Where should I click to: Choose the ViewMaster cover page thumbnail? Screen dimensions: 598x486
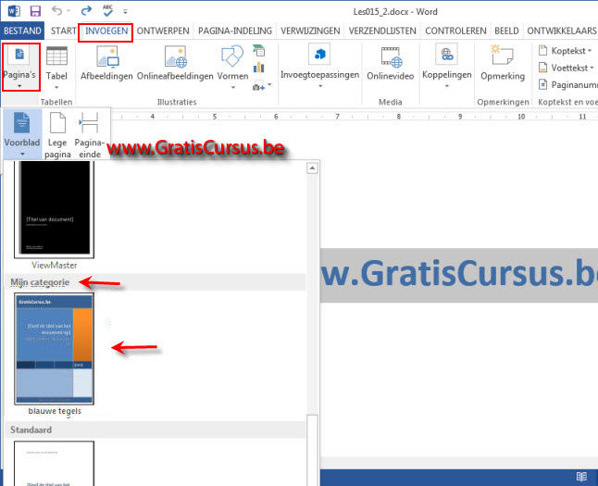point(55,209)
